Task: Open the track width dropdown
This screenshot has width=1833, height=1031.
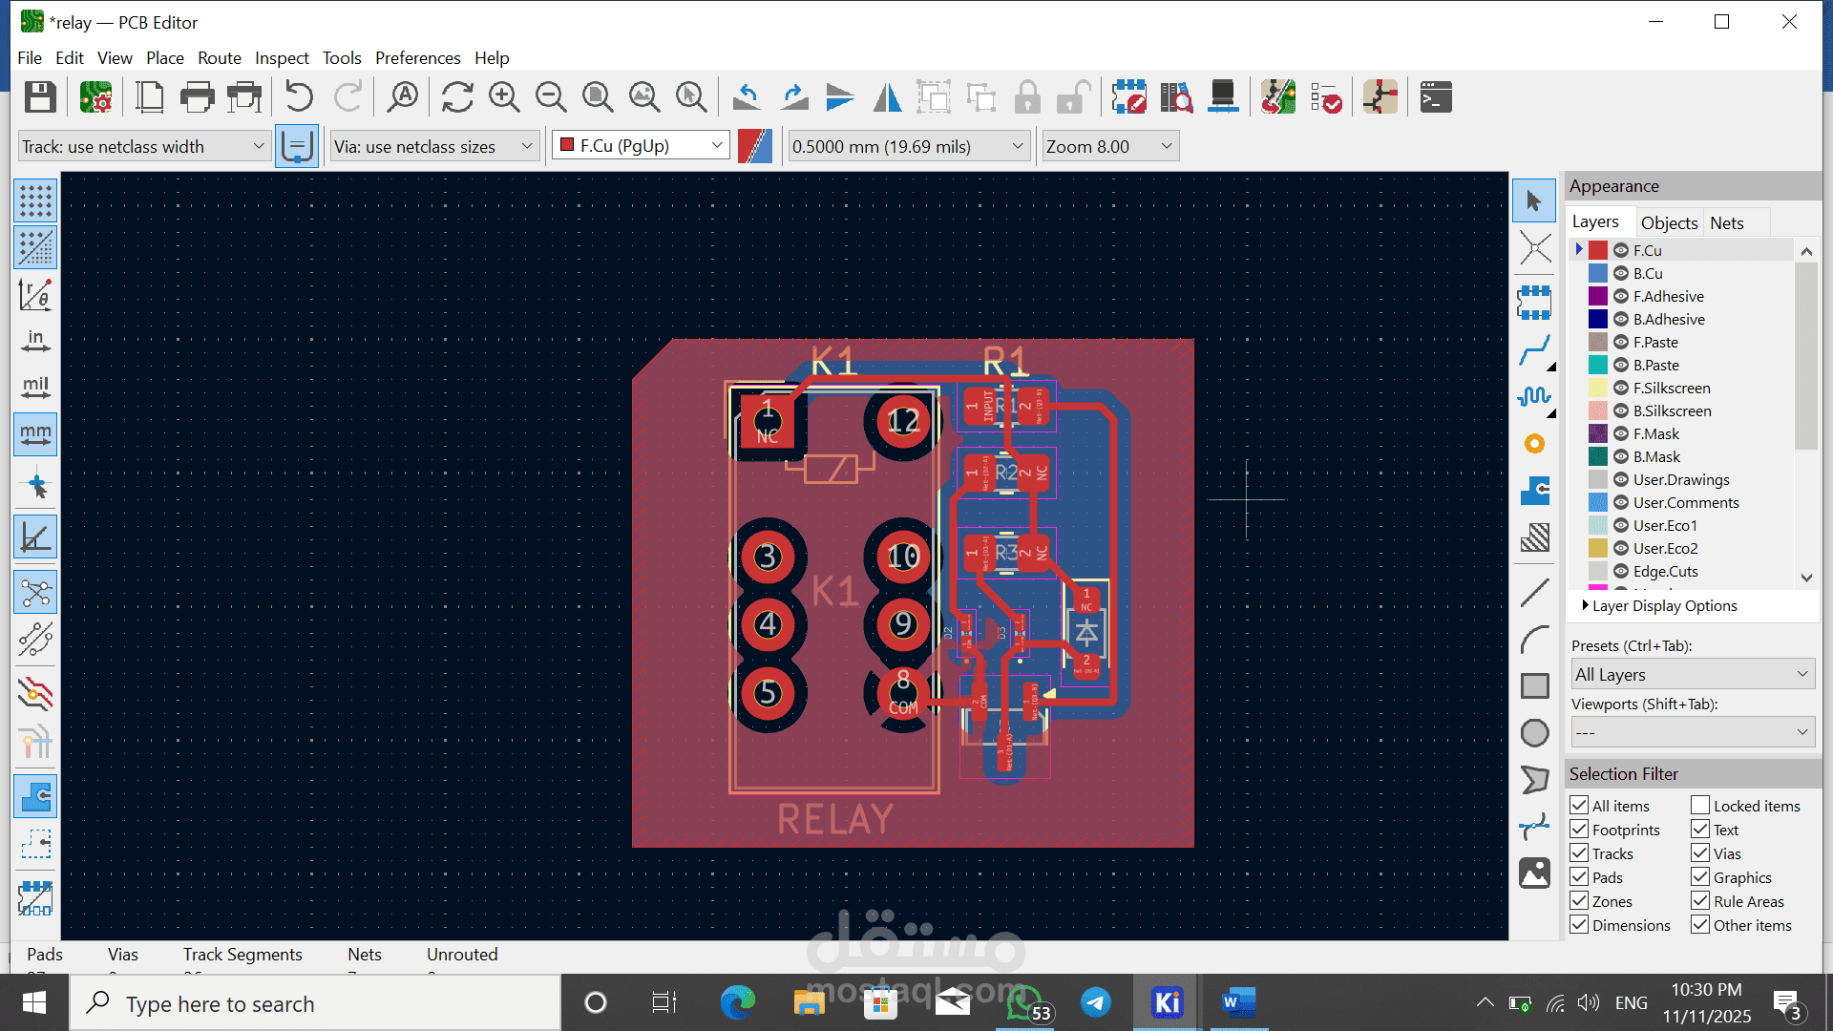Action: click(x=143, y=146)
